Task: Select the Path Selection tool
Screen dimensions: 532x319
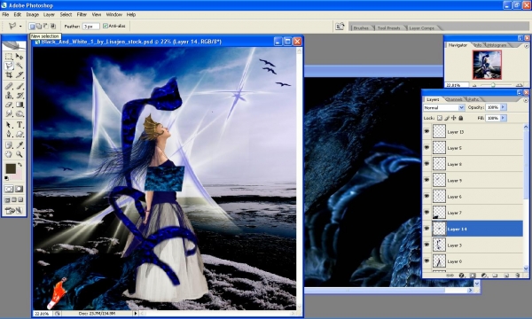Action: coord(9,125)
